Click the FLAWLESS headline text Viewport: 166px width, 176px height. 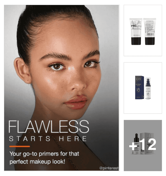click(49, 127)
